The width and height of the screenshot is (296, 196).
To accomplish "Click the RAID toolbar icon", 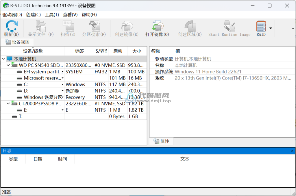I will [x=261, y=26].
